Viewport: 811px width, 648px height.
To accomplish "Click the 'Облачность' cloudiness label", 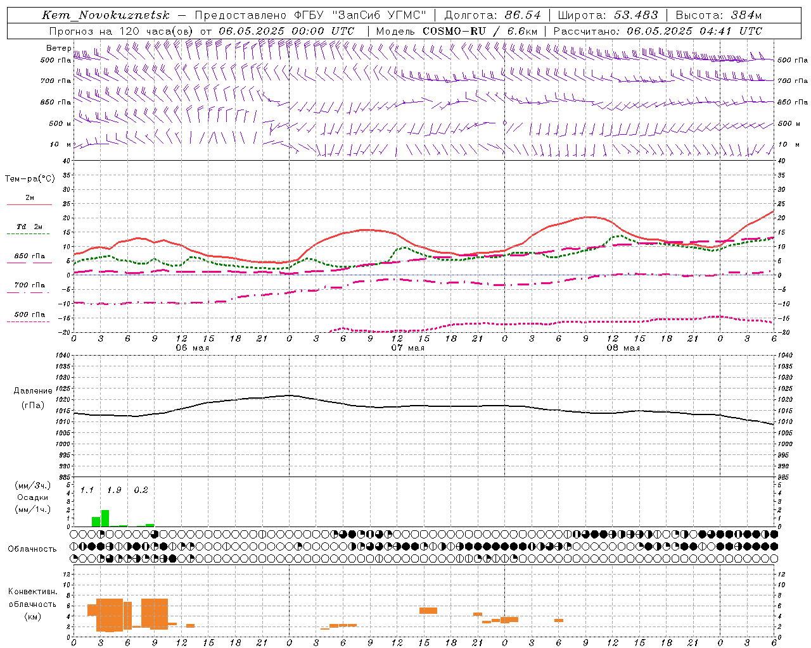I will pos(32,549).
